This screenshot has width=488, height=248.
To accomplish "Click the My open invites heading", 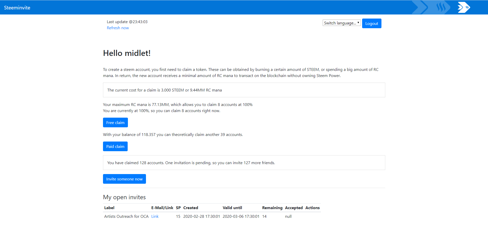I will click(124, 197).
